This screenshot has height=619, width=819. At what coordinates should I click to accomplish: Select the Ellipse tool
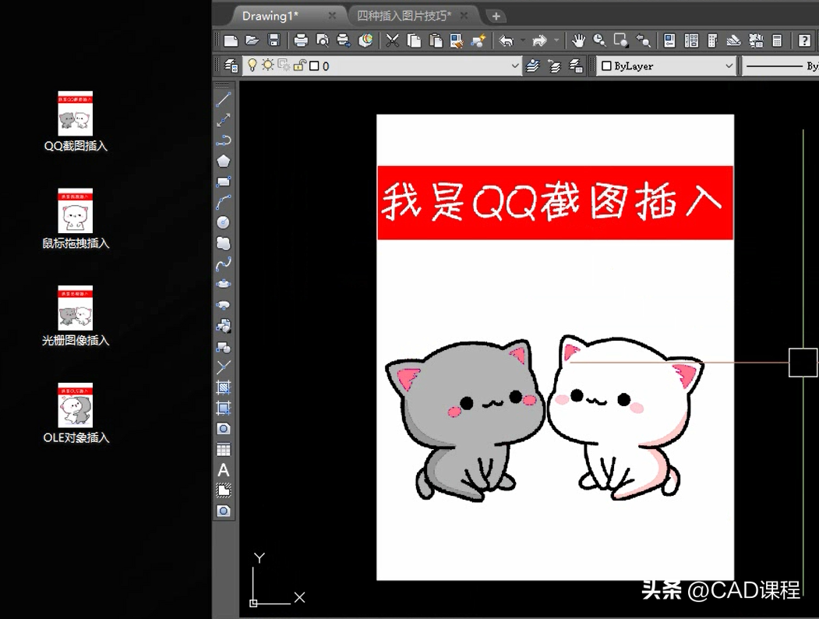pos(223,285)
